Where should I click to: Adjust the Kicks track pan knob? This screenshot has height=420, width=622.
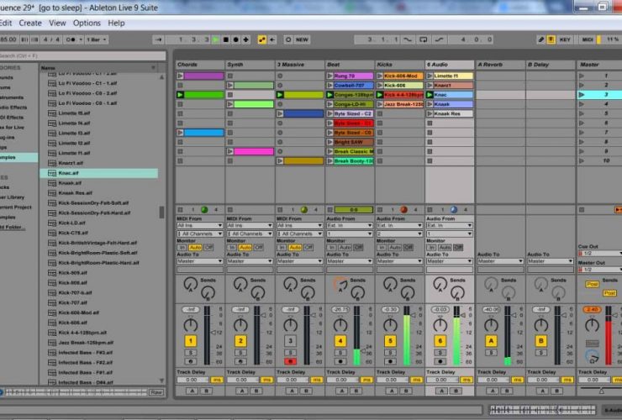pyautogui.click(x=390, y=325)
